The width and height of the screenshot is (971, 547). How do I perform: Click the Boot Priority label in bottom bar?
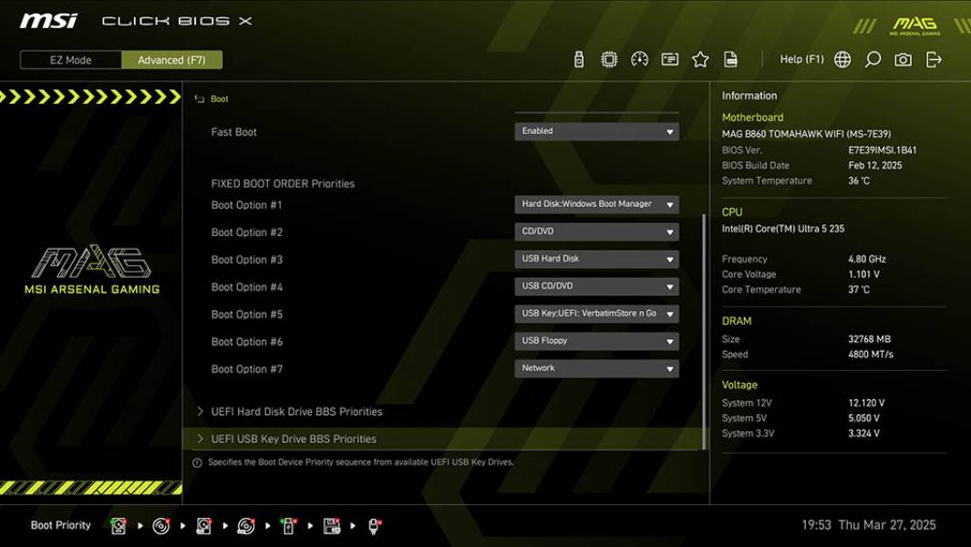[x=61, y=525]
